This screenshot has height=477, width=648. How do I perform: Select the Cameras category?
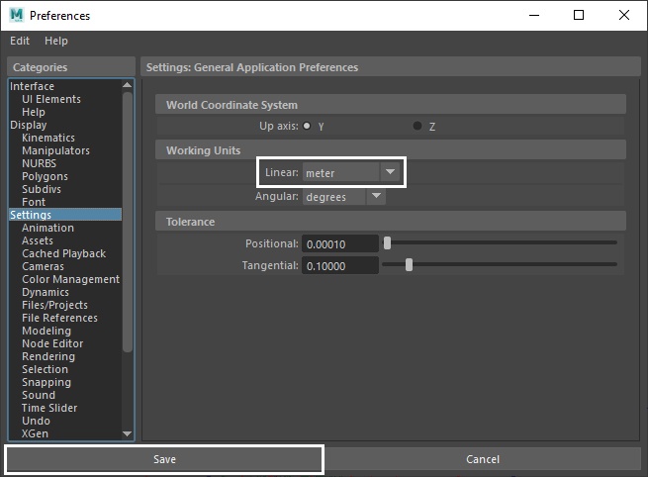(x=43, y=266)
